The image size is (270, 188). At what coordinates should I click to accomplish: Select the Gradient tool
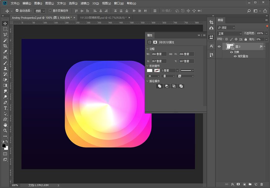(5, 85)
